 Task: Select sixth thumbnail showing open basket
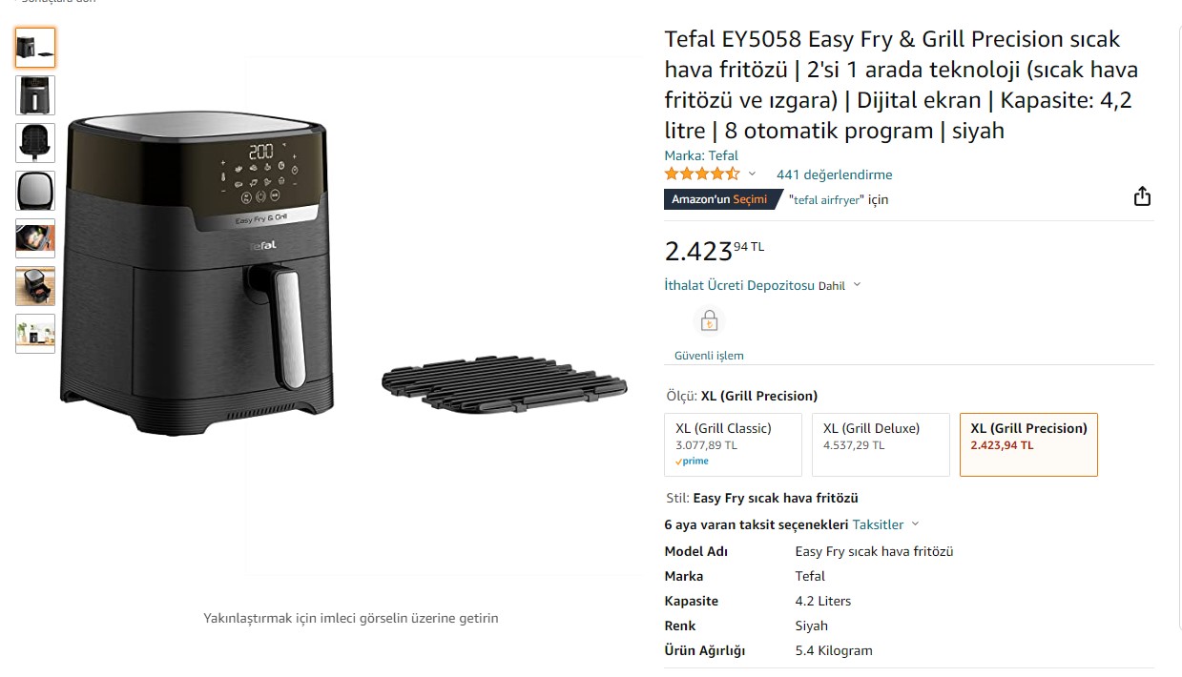point(35,286)
